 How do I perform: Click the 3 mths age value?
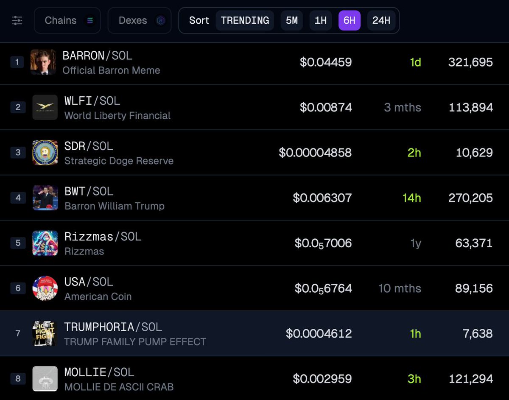point(403,107)
